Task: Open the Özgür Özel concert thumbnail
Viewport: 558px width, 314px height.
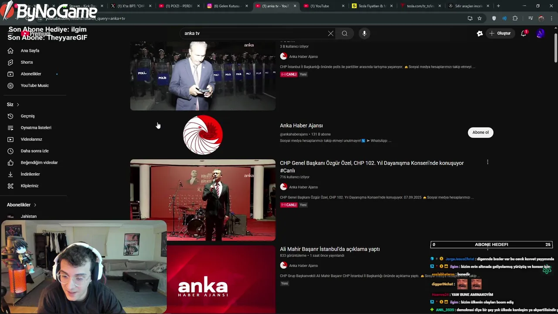Action: tap(203, 200)
